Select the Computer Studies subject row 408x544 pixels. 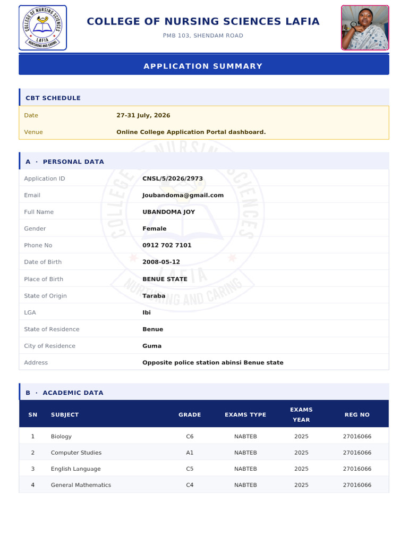tap(204, 453)
